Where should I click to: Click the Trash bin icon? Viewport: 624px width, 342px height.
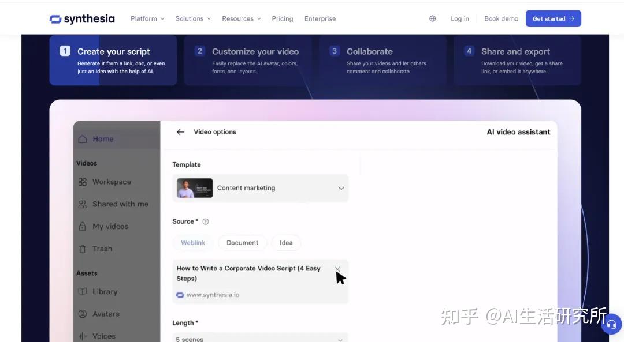[83, 249]
